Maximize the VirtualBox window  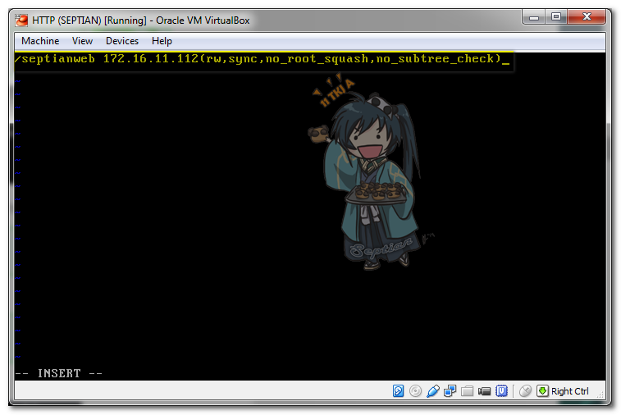click(556, 17)
